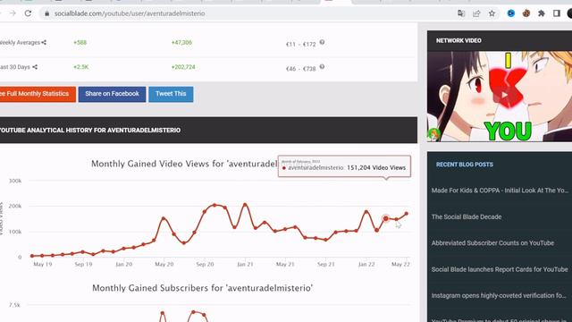
Task: Bookmark page with the star icon
Action: tap(492, 13)
